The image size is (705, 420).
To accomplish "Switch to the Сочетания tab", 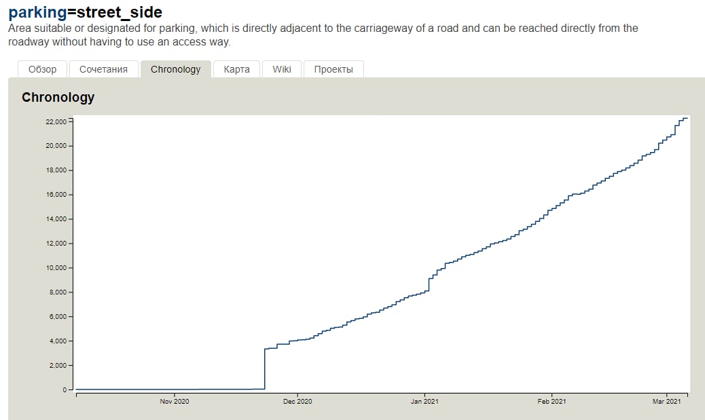I will click(x=103, y=69).
